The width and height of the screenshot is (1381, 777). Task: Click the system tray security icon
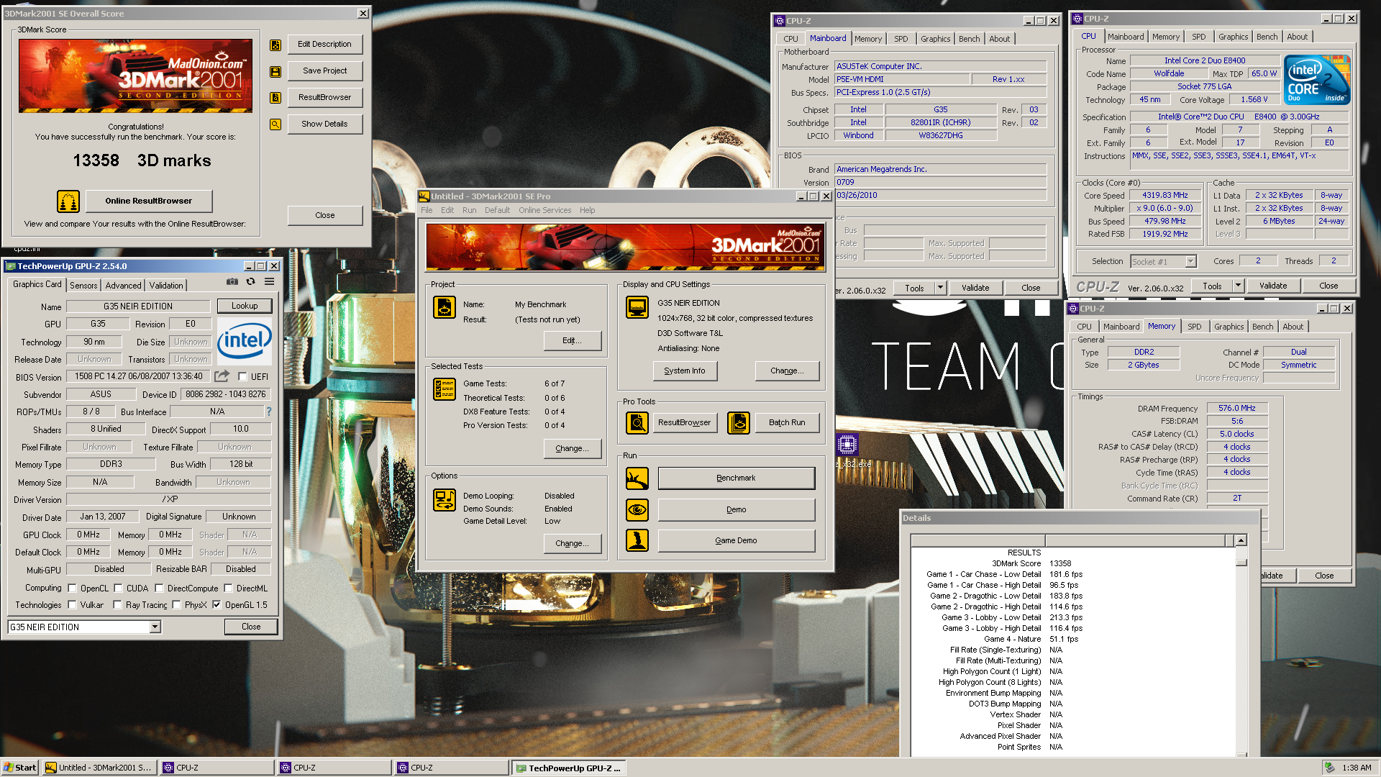tap(1330, 768)
